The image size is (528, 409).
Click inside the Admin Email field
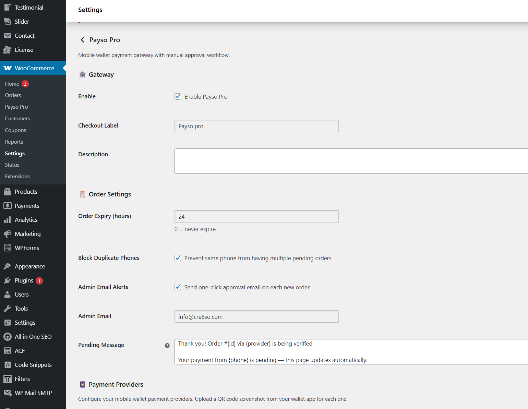[x=256, y=316]
